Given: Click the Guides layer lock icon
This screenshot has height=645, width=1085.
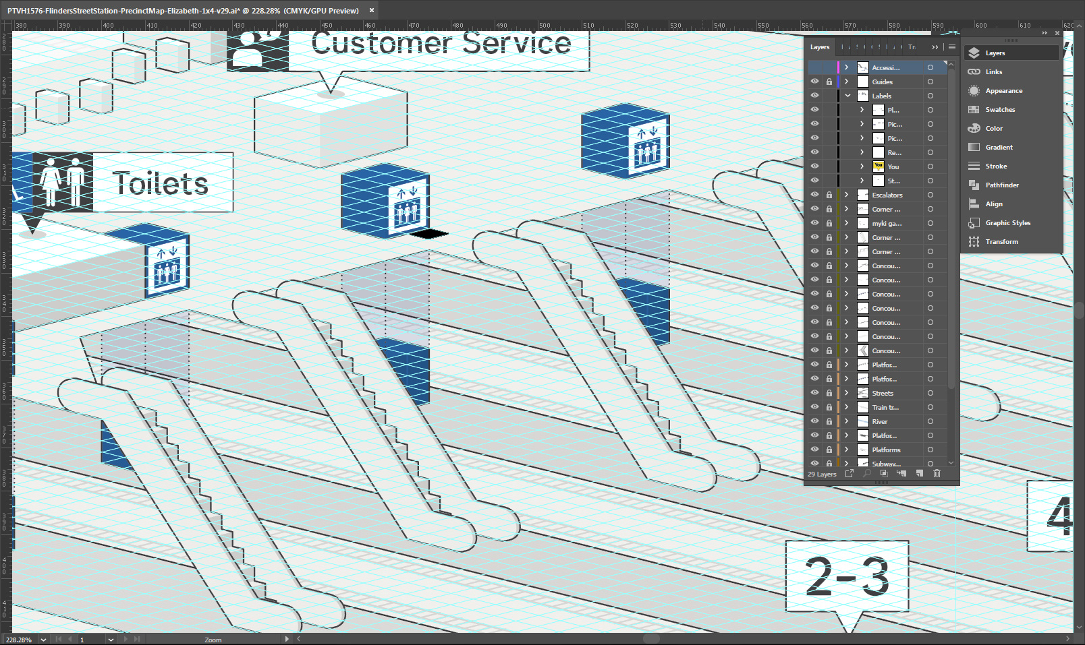Looking at the screenshot, I should tap(829, 82).
